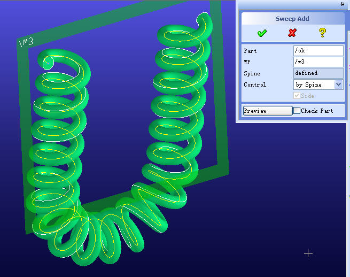Open the Control dropdown arrow
The image size is (350, 277).
[x=339, y=84]
